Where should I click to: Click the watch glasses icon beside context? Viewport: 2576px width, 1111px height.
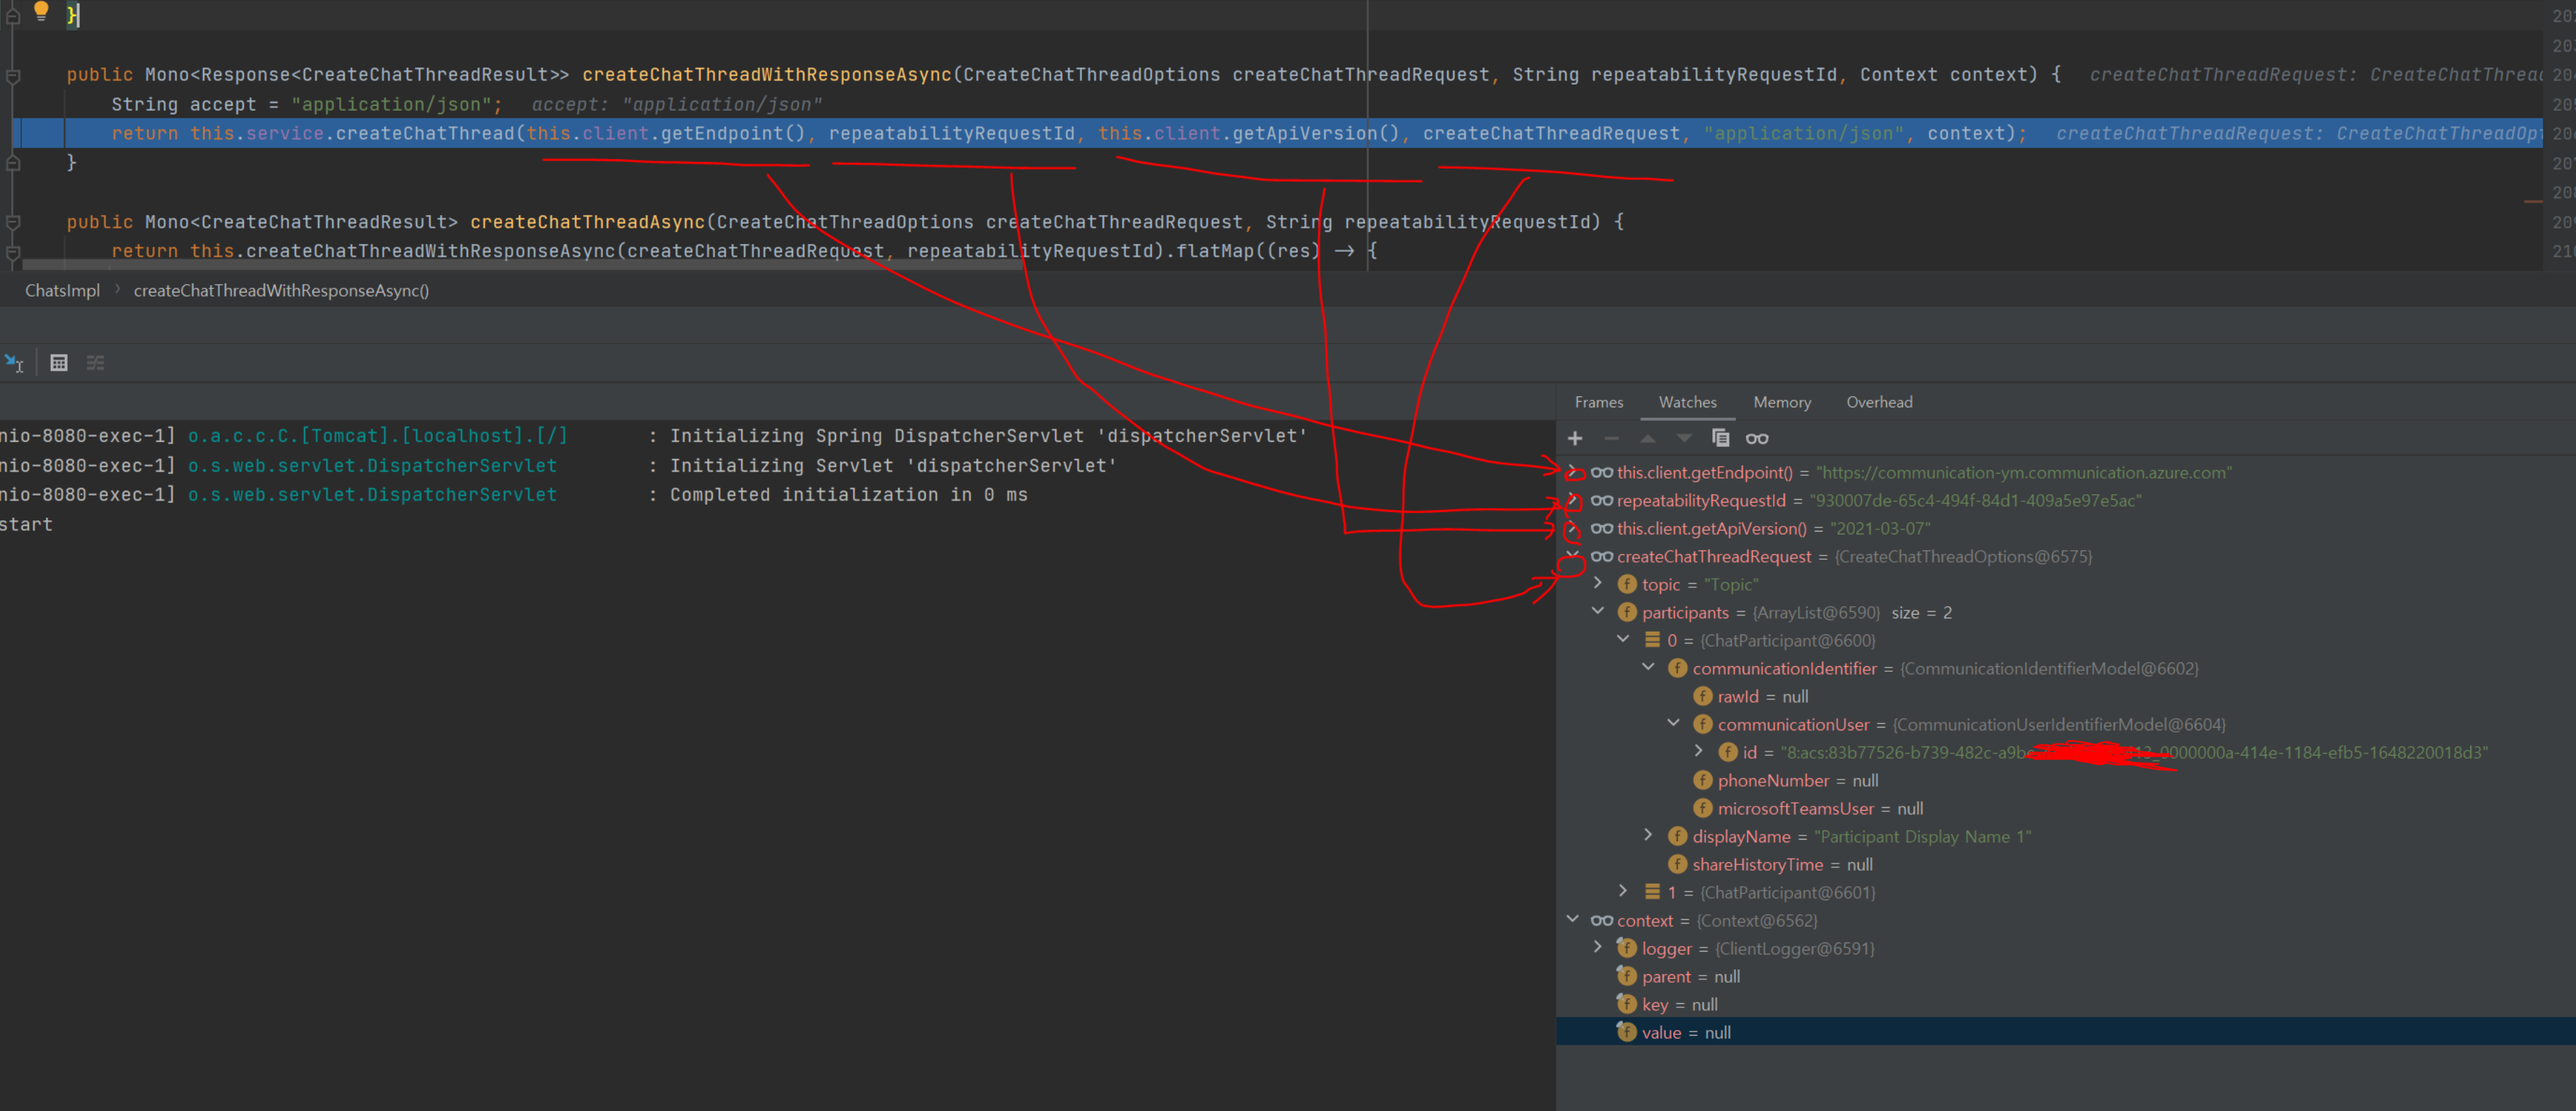click(1602, 920)
